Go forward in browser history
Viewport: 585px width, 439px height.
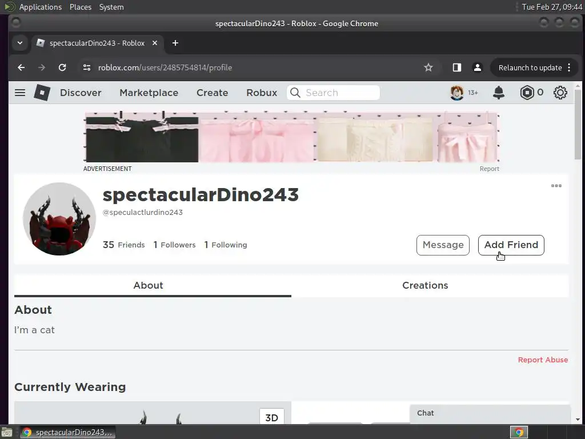[42, 67]
